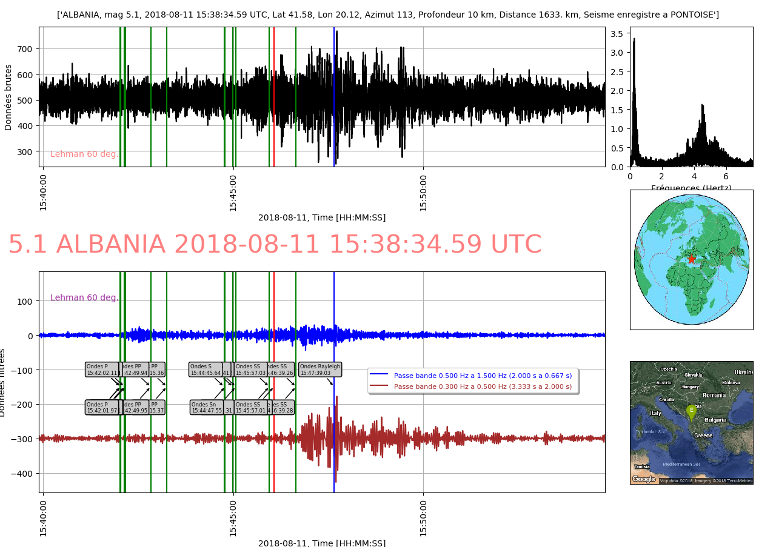The image size is (776, 547).
Task: Pick the 'Ondes SS 15:45:57.01' annotation
Action: [x=250, y=407]
